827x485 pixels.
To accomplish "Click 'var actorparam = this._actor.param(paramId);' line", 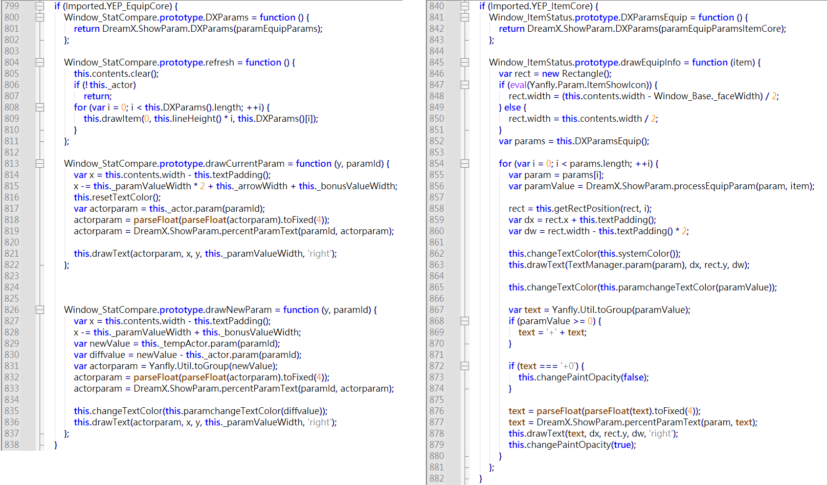I will tap(169, 209).
